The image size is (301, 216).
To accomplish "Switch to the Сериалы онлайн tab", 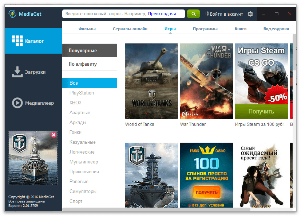I will (x=130, y=29).
